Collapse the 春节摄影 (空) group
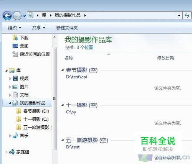 point(63,70)
